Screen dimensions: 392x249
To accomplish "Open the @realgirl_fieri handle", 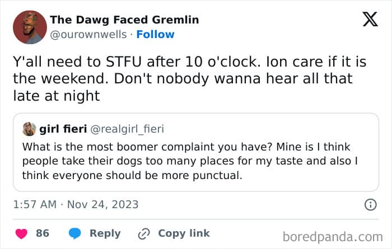I will coord(127,129).
